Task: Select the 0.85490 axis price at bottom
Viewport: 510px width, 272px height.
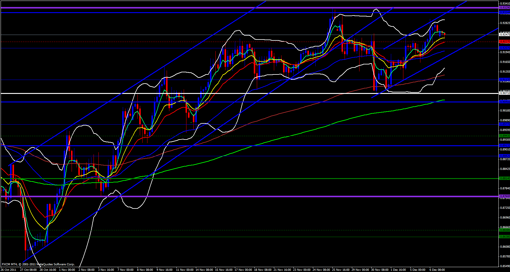Action: (505, 265)
